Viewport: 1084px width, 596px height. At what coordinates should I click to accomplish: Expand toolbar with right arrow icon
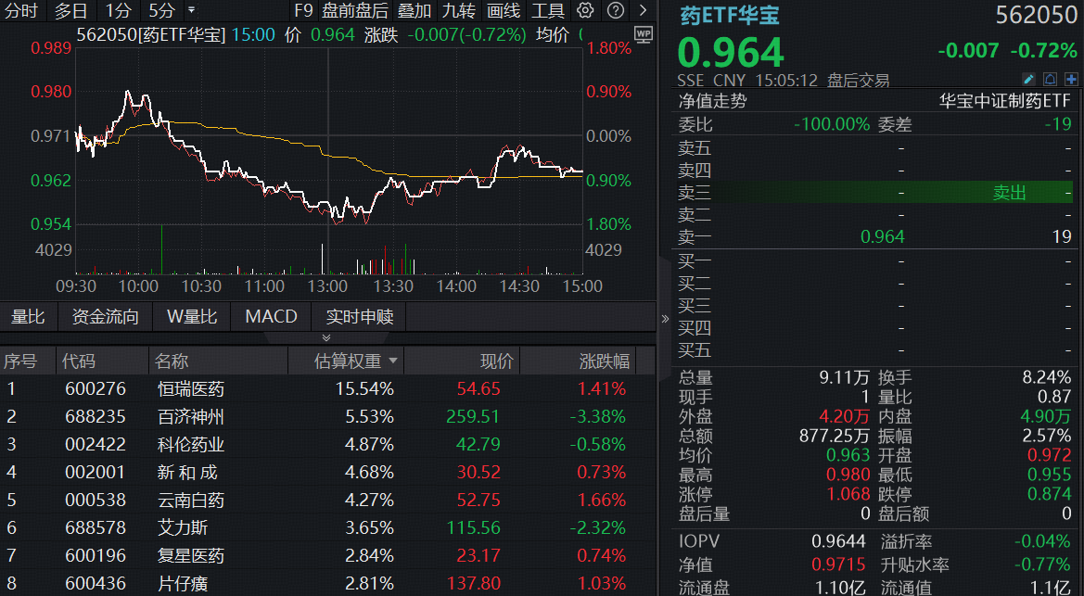643,10
